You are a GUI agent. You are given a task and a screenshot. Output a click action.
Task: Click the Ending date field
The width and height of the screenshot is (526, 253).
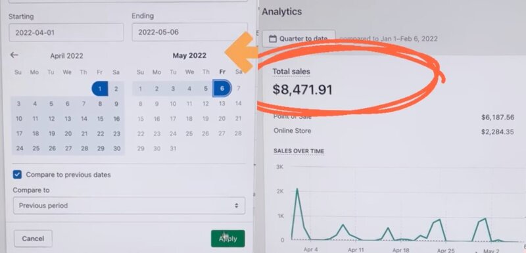click(189, 32)
